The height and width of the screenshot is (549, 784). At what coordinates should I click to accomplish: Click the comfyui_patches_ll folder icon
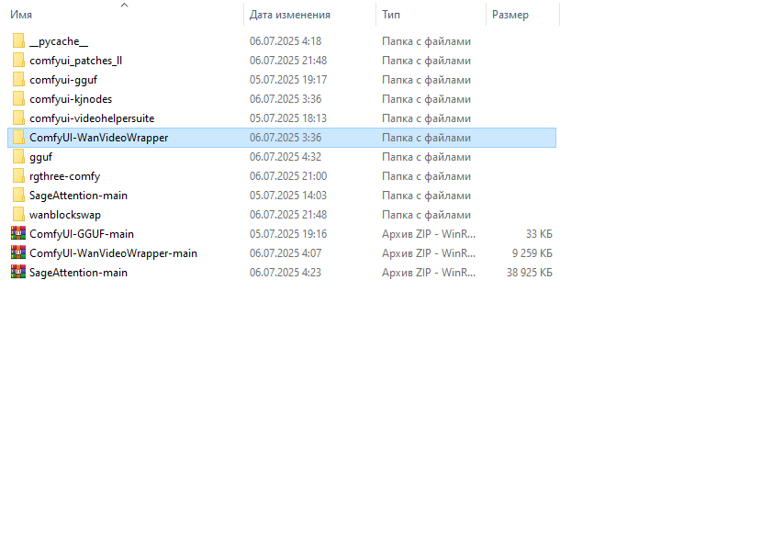[18, 61]
